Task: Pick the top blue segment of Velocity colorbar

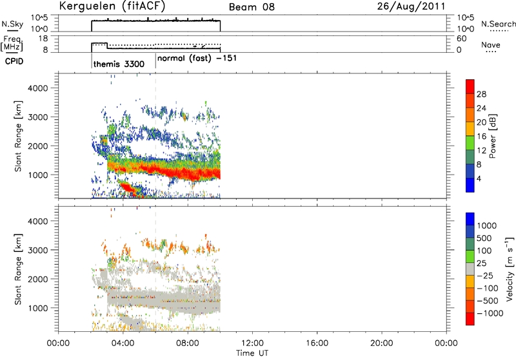Action: tap(470, 219)
